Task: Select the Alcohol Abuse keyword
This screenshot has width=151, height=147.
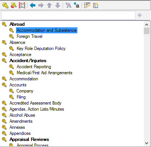Action: click(x=22, y=115)
